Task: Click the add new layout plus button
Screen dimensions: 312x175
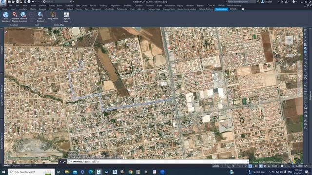Action: (35, 165)
